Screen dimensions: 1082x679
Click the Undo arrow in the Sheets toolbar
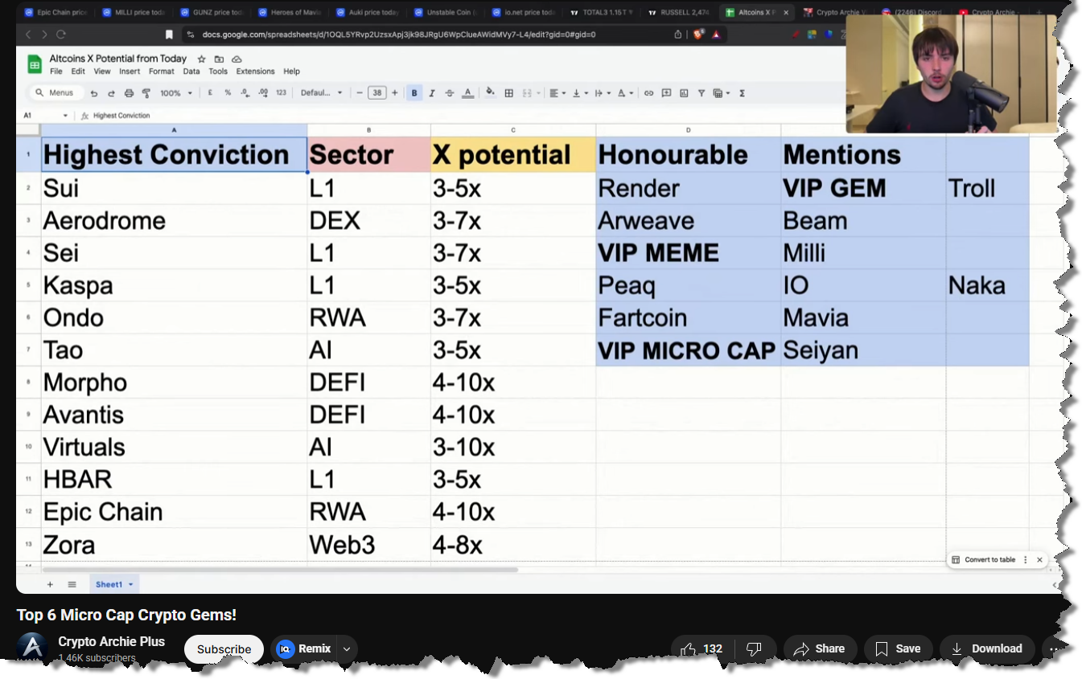(x=94, y=93)
